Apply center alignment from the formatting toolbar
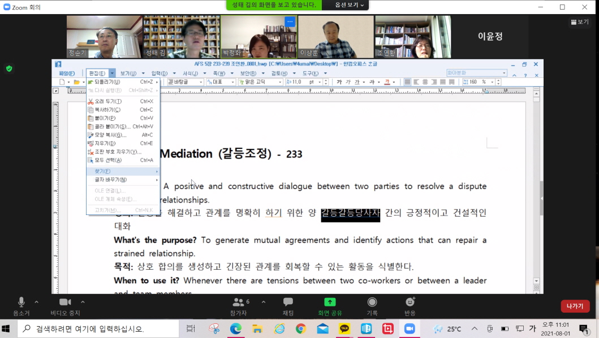The height and width of the screenshot is (338, 599). tap(425, 82)
